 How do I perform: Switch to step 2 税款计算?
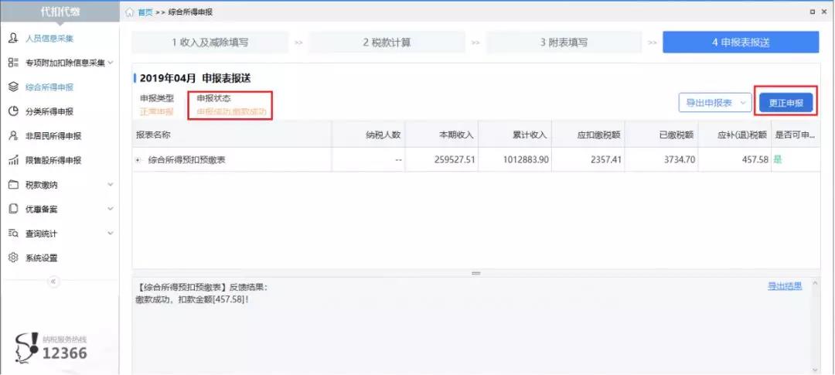(x=387, y=43)
